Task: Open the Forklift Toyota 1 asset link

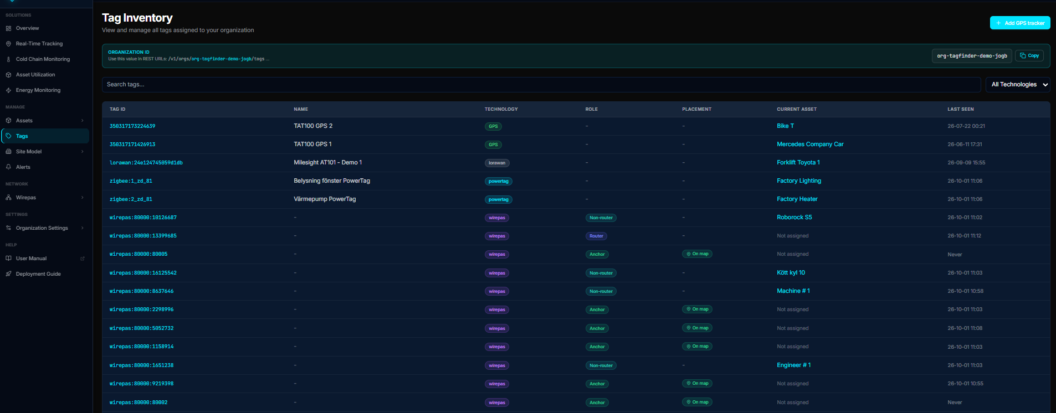Action: point(798,163)
